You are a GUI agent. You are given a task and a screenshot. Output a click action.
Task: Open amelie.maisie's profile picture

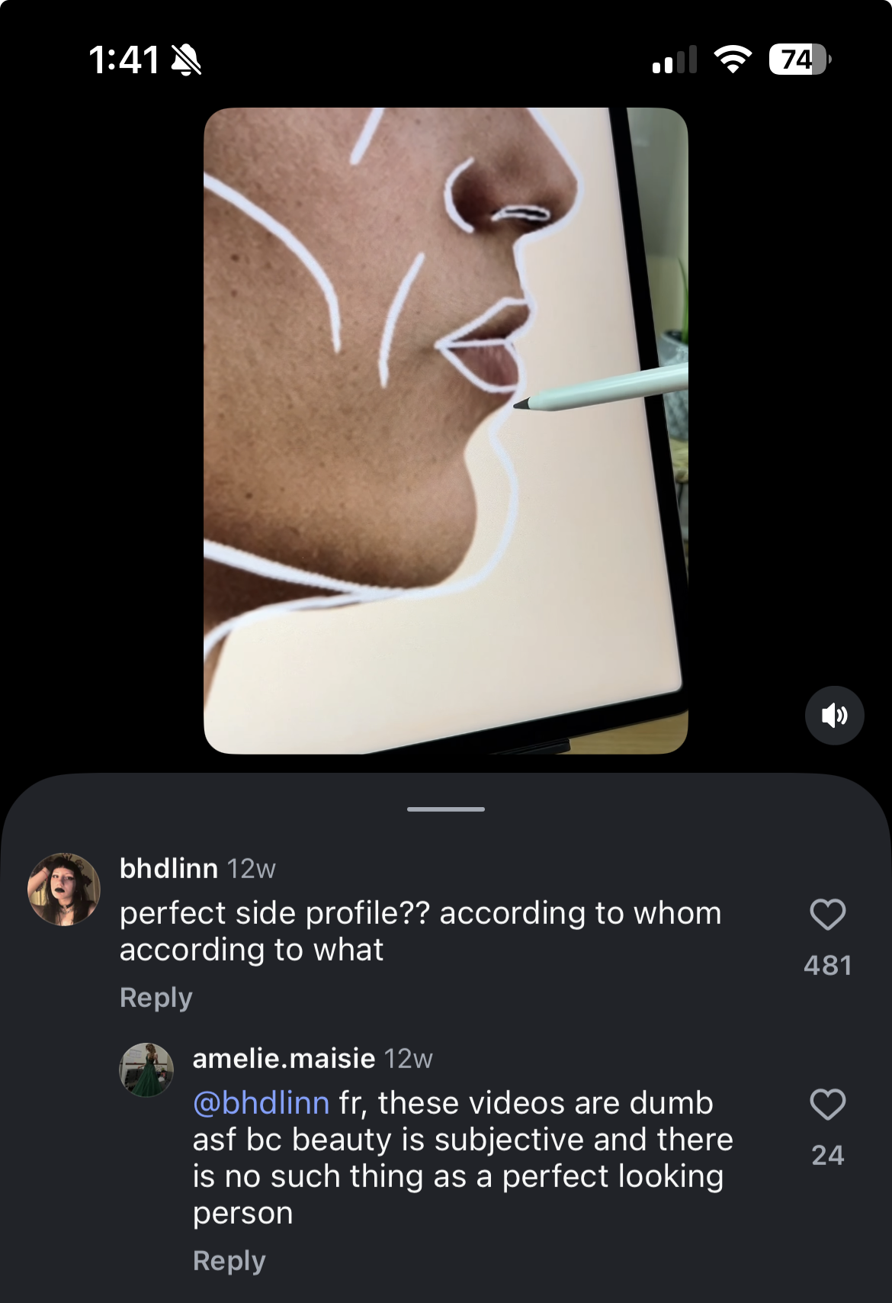[x=146, y=1070]
